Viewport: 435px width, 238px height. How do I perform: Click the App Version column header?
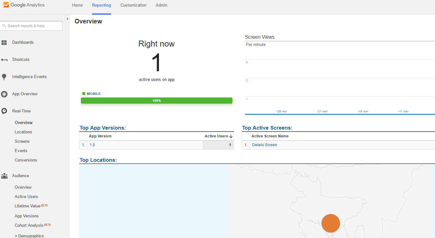[100, 136]
